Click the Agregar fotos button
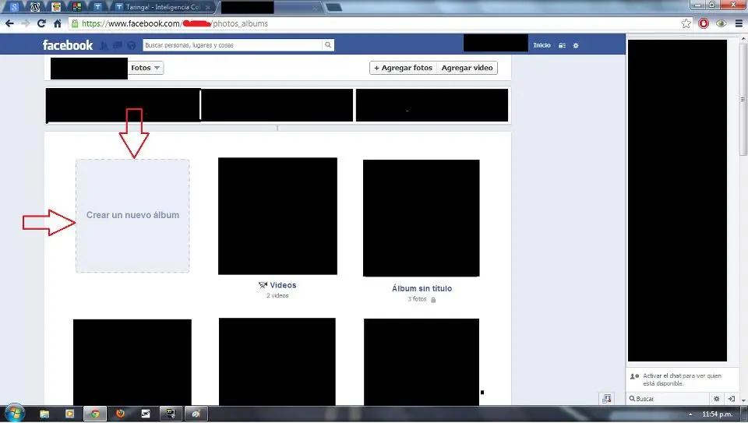Screen dimensions: 748x423 pyautogui.click(x=403, y=68)
